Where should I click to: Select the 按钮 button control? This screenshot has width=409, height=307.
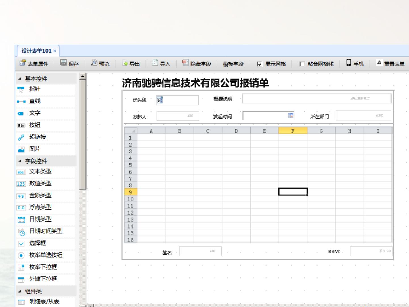click(x=46, y=125)
